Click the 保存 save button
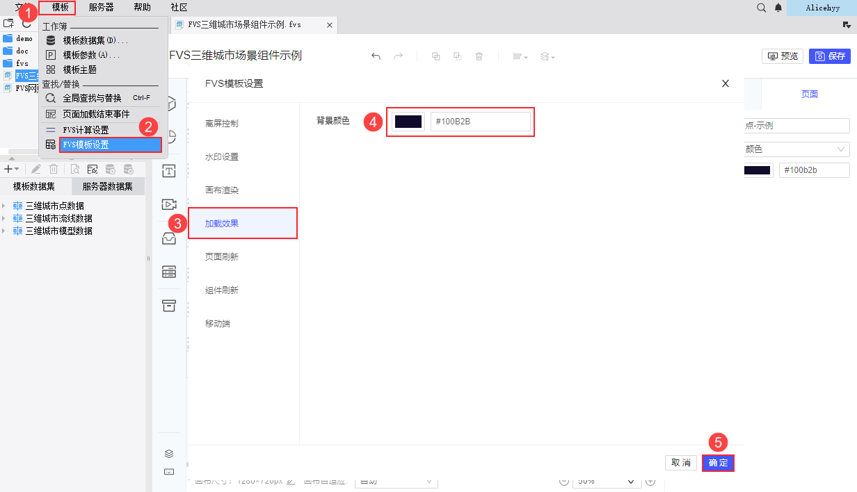The image size is (857, 492). tap(830, 56)
